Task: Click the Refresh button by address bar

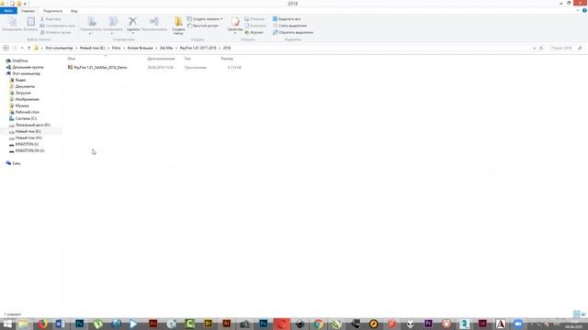Action: click(x=541, y=48)
